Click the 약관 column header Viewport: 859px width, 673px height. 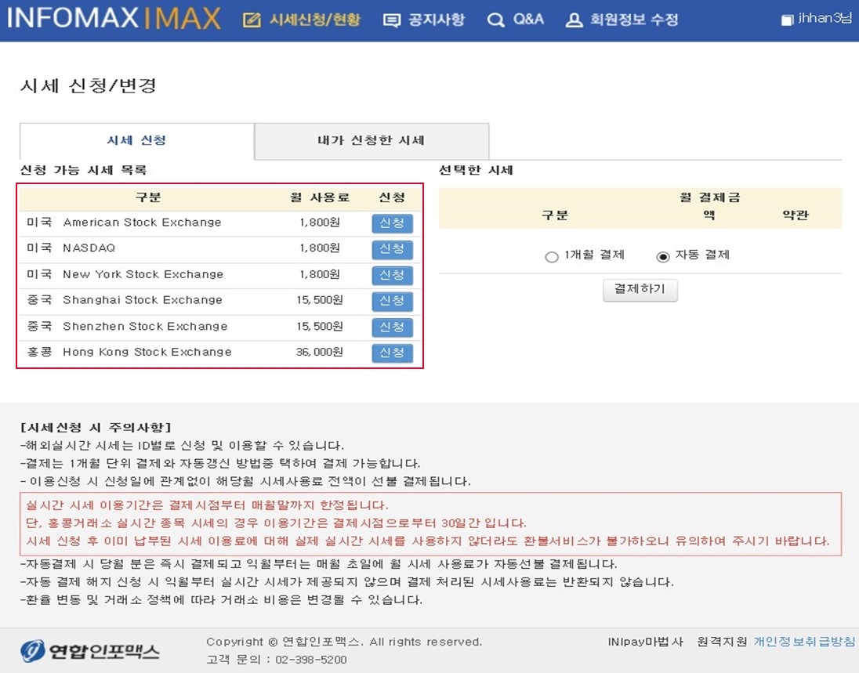pyautogui.click(x=796, y=215)
